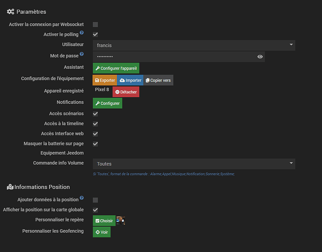
Task: Toggle Afficher la position sur la carte globale
Action: pyautogui.click(x=95, y=210)
